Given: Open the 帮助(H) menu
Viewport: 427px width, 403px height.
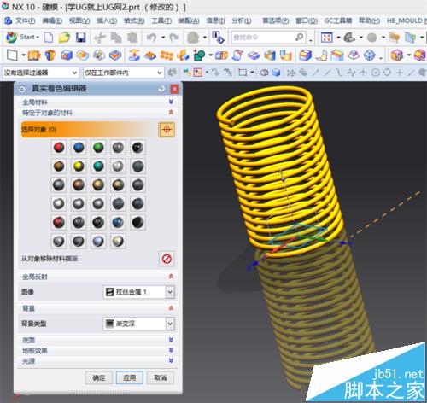Looking at the screenshot, I should coord(369,20).
